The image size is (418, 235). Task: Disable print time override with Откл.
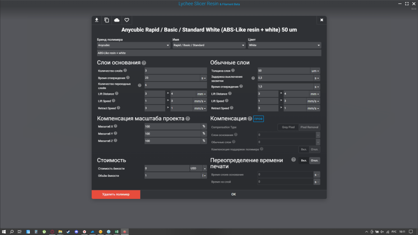pyautogui.click(x=315, y=161)
